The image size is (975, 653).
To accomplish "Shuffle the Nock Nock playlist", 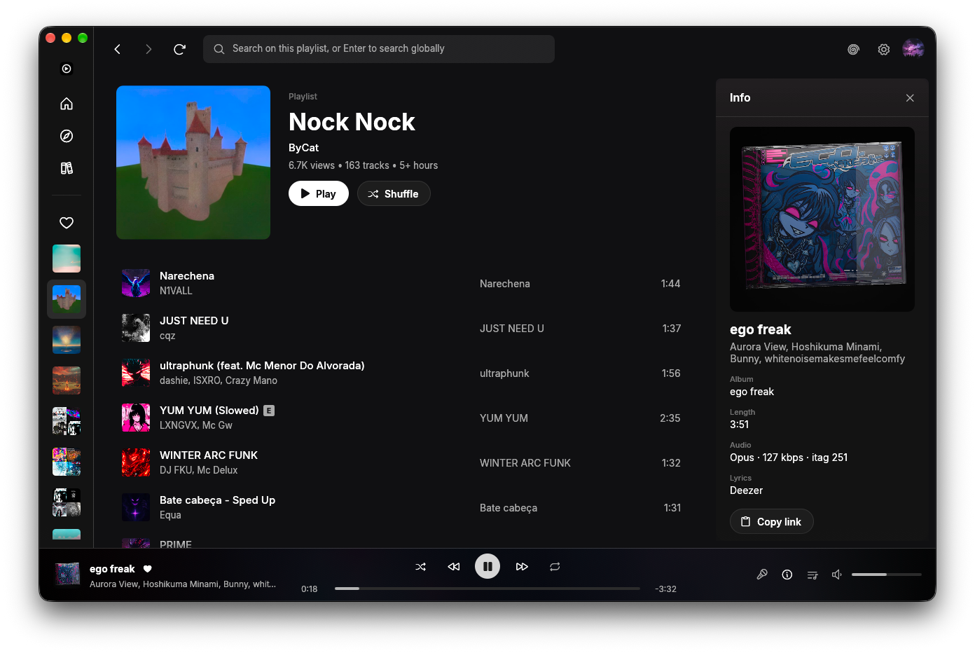I will click(394, 193).
